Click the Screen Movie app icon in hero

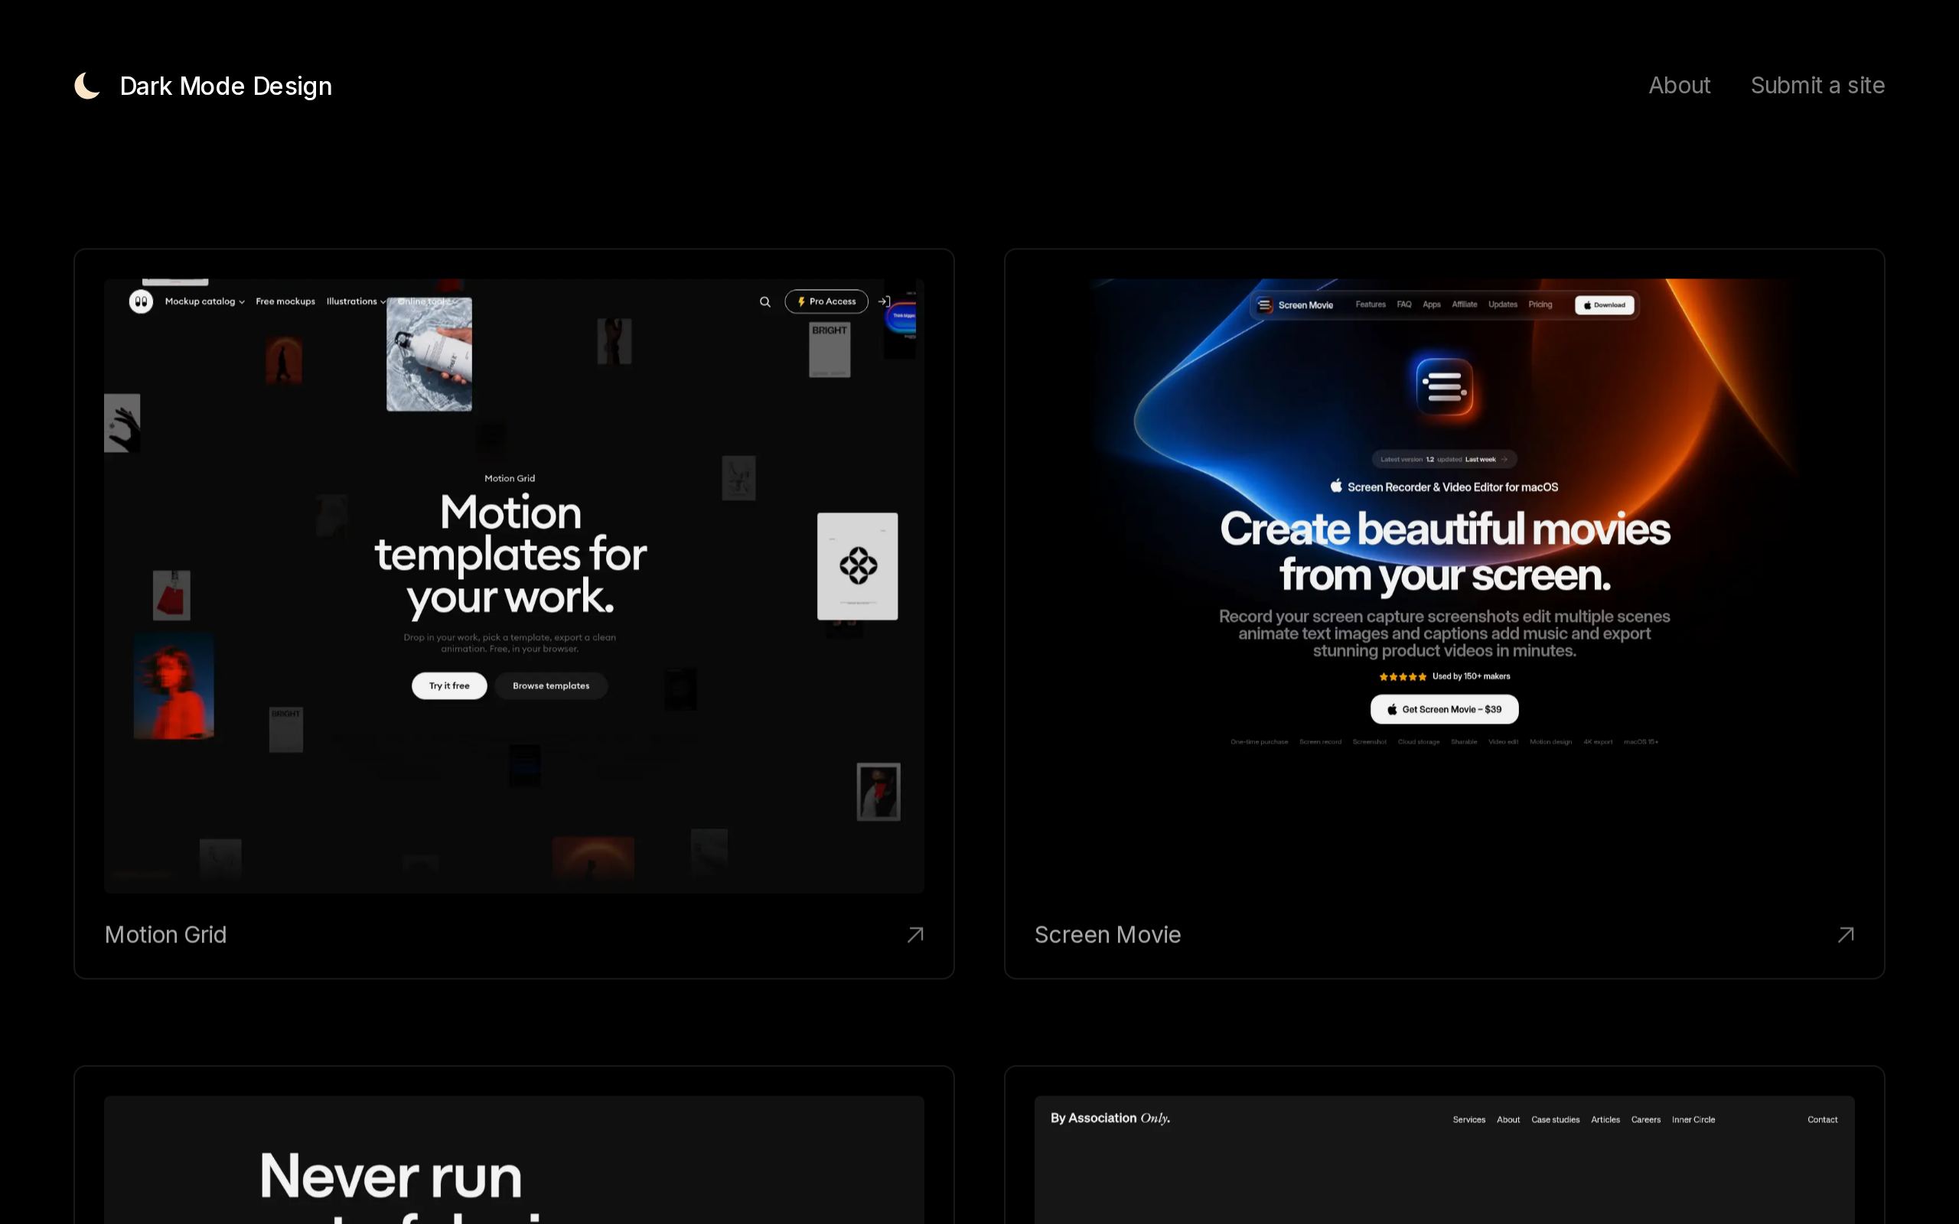coord(1444,387)
